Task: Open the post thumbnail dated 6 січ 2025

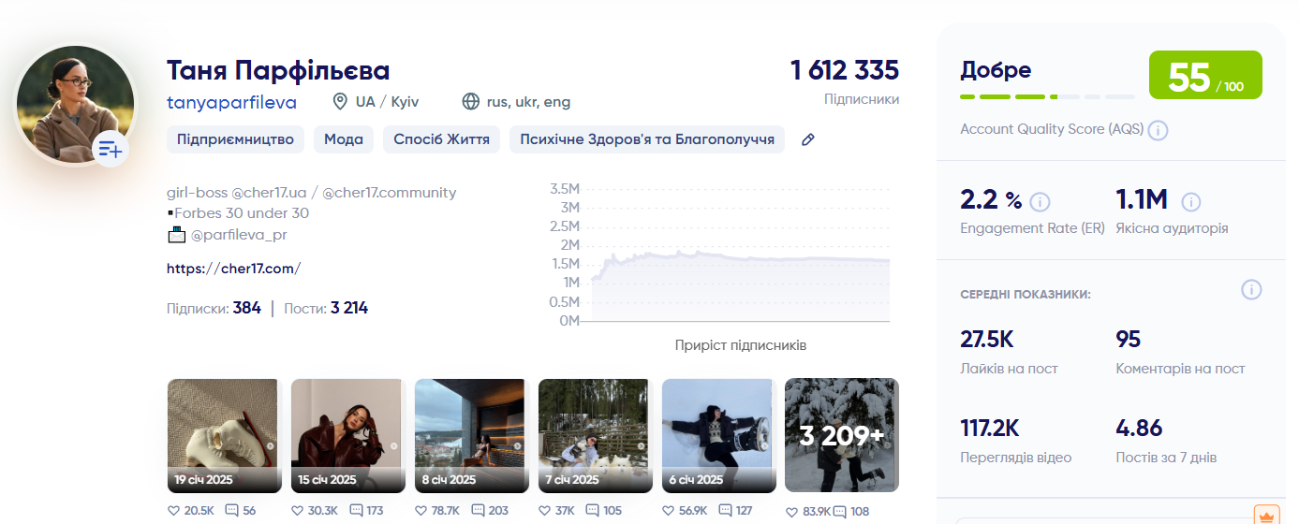Action: point(717,435)
